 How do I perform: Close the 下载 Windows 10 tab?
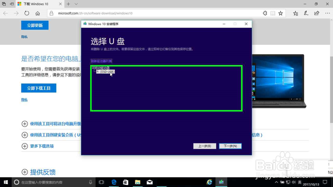[x=60, y=4]
